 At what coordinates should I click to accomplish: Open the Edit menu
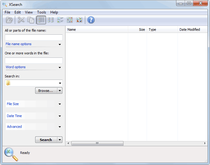click(18, 12)
